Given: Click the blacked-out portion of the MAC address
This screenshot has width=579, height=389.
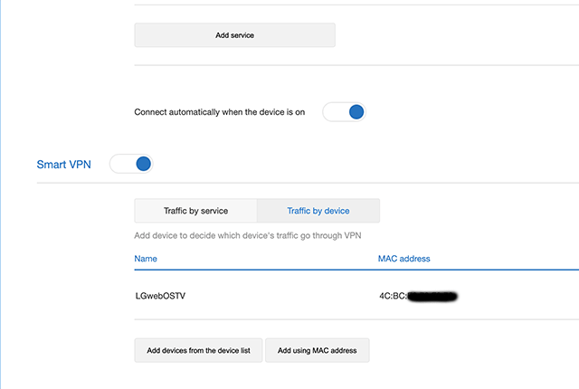Looking at the screenshot, I should pyautogui.click(x=432, y=296).
